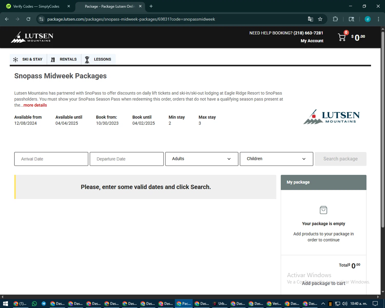The height and width of the screenshot is (308, 385).
Task: Click the Snopass Midweek Packages heading
Action: tap(60, 76)
